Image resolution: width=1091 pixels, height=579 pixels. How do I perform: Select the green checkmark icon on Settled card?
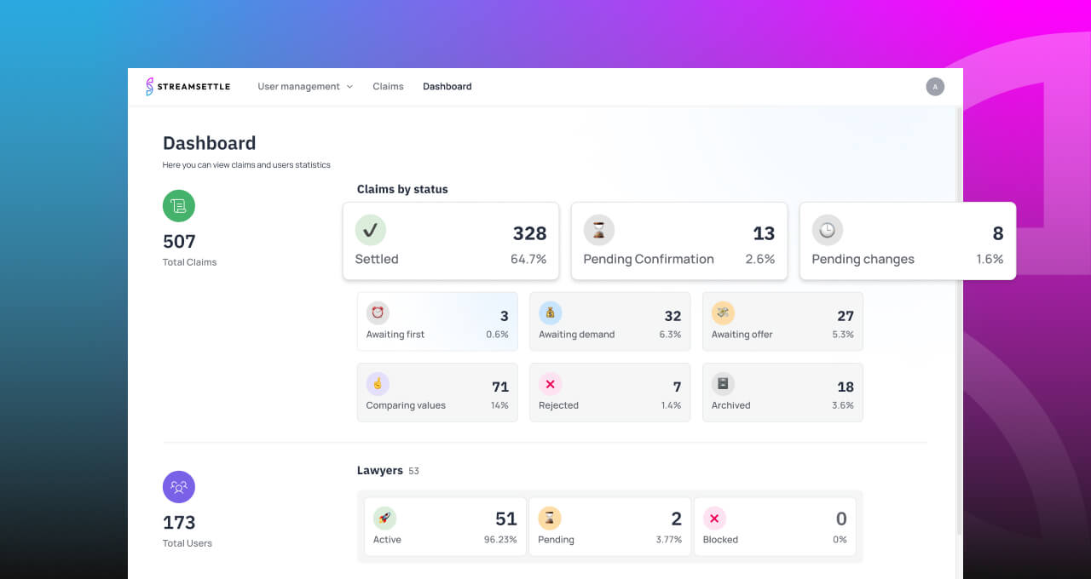[x=371, y=229]
